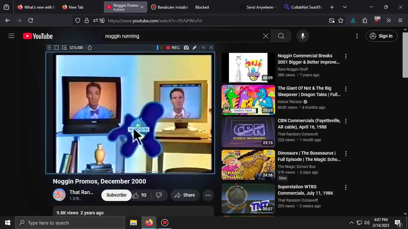
Task: Bookmark this page with star icon
Action: 341,20
